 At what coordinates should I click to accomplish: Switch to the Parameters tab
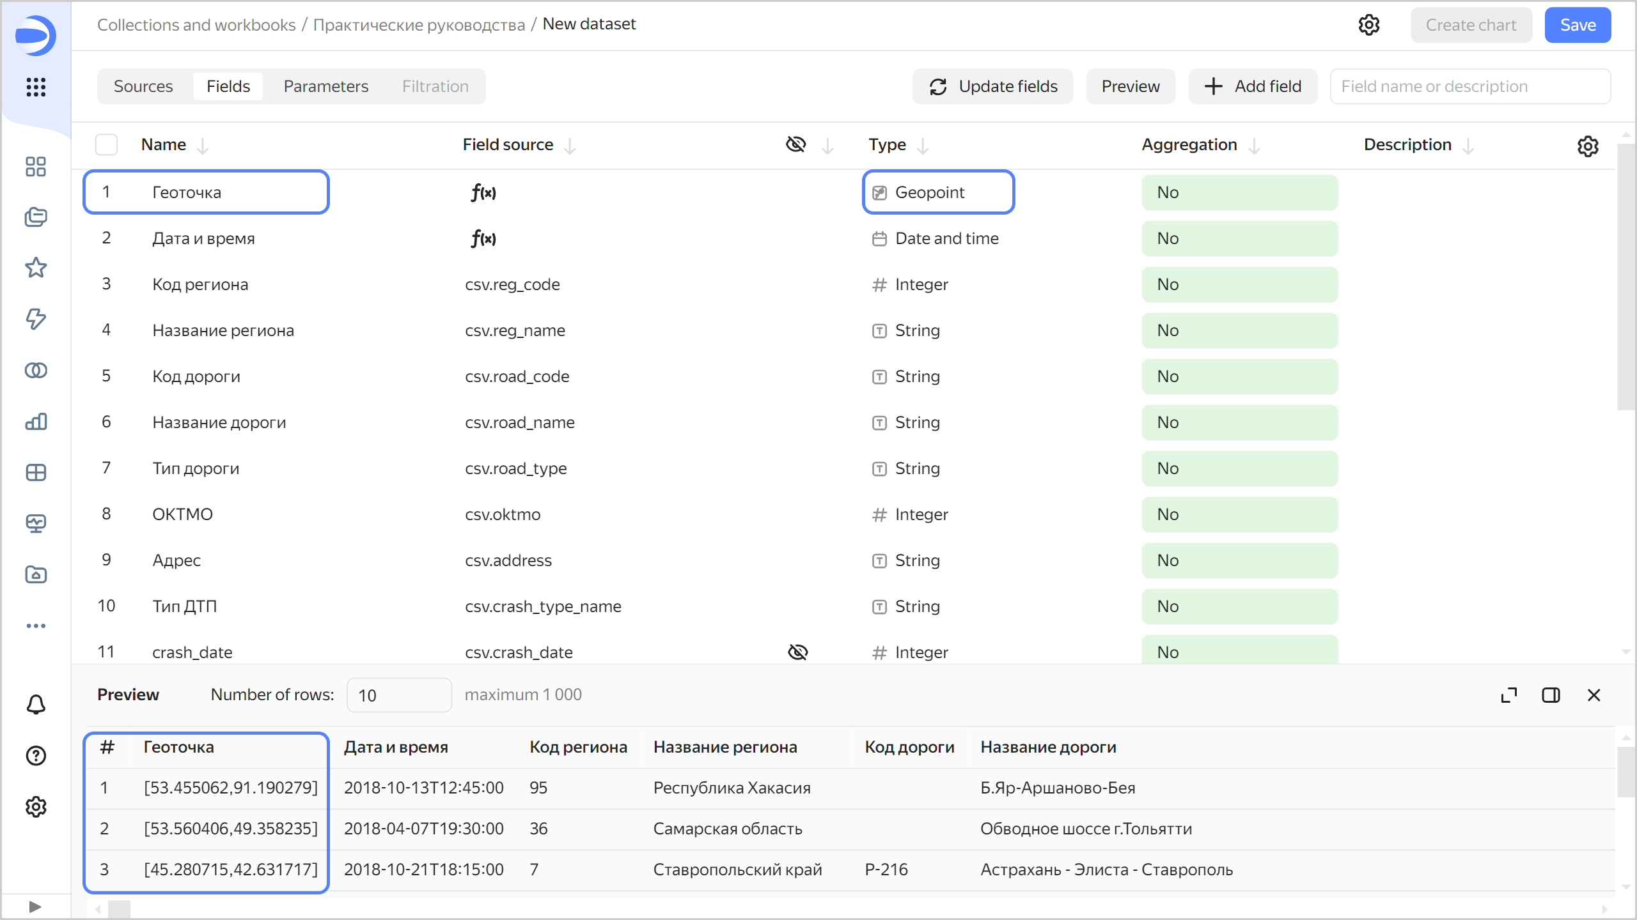pyautogui.click(x=325, y=86)
